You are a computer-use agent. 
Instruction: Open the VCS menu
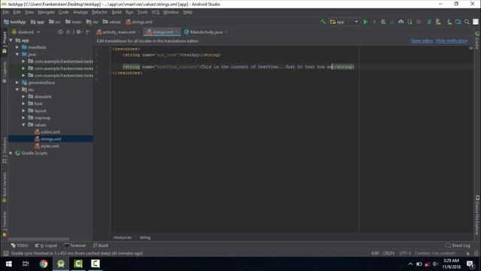point(156,12)
